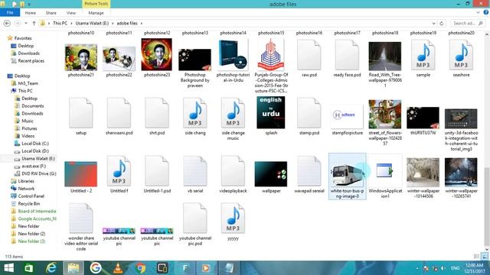Open the File menu
This screenshot has width=490, height=275.
(x=10, y=12)
